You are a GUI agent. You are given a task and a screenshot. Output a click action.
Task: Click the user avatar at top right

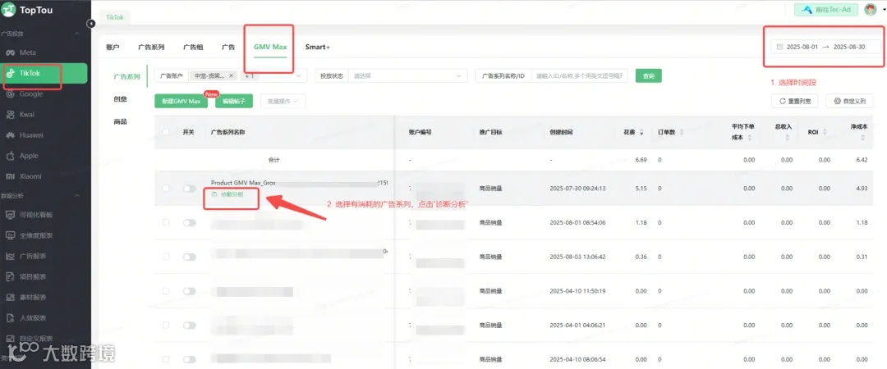871,10
